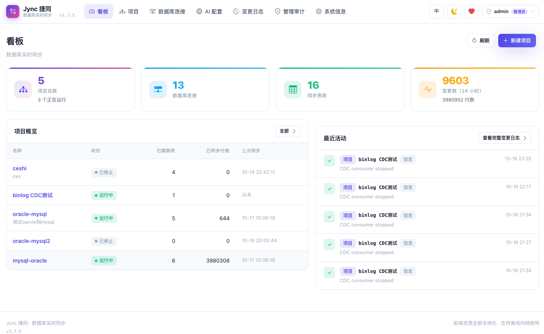
Task: Open the 系统信息 navigation item
Action: pyautogui.click(x=331, y=12)
